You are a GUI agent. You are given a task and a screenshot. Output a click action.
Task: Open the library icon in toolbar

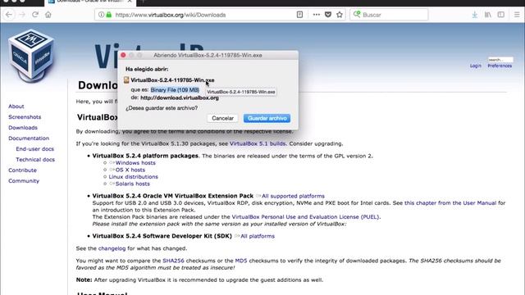(488, 15)
